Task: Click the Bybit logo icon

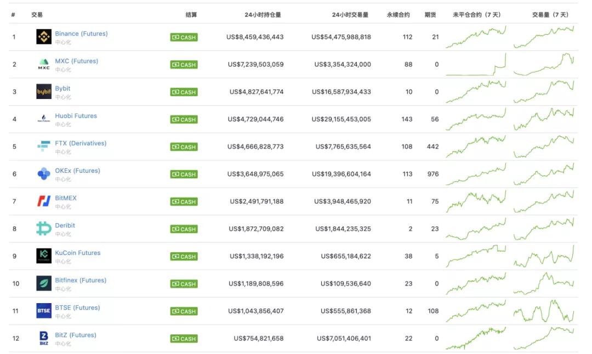Action: [44, 91]
